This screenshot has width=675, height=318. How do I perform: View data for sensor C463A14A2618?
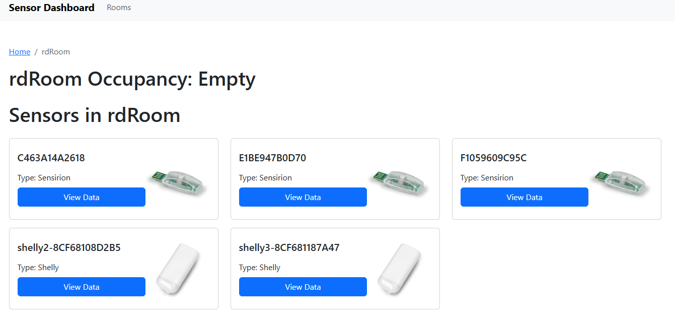[82, 197]
